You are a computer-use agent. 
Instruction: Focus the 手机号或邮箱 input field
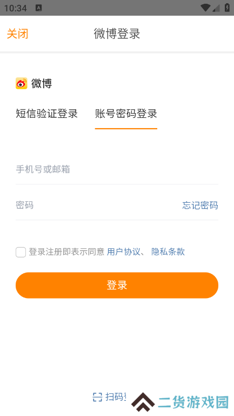tap(117, 169)
